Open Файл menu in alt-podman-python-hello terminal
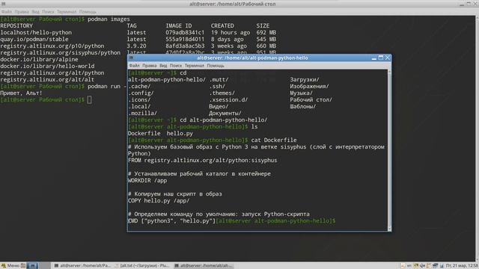 (x=134, y=66)
